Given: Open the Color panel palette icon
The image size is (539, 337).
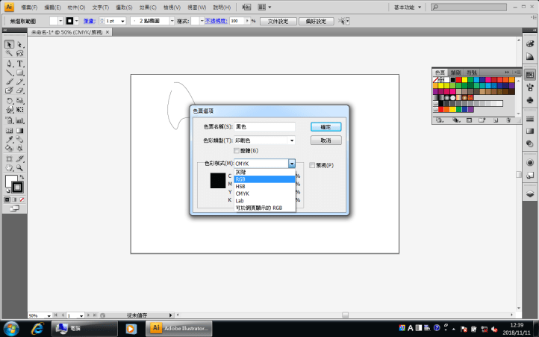Looking at the screenshot, I should pyautogui.click(x=529, y=45).
